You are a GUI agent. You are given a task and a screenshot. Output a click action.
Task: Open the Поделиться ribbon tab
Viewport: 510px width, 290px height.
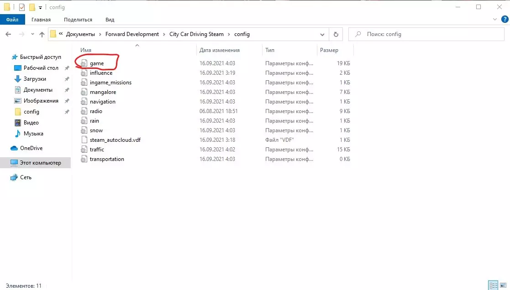[x=78, y=20]
